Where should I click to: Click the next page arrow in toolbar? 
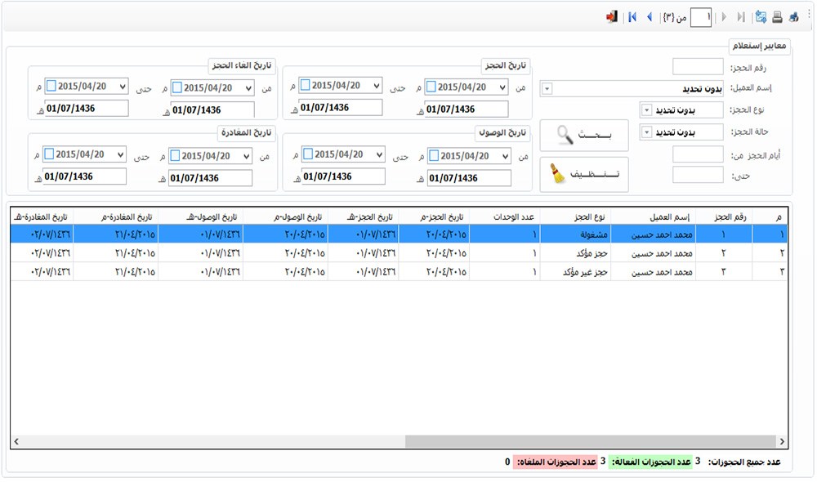[x=724, y=16]
